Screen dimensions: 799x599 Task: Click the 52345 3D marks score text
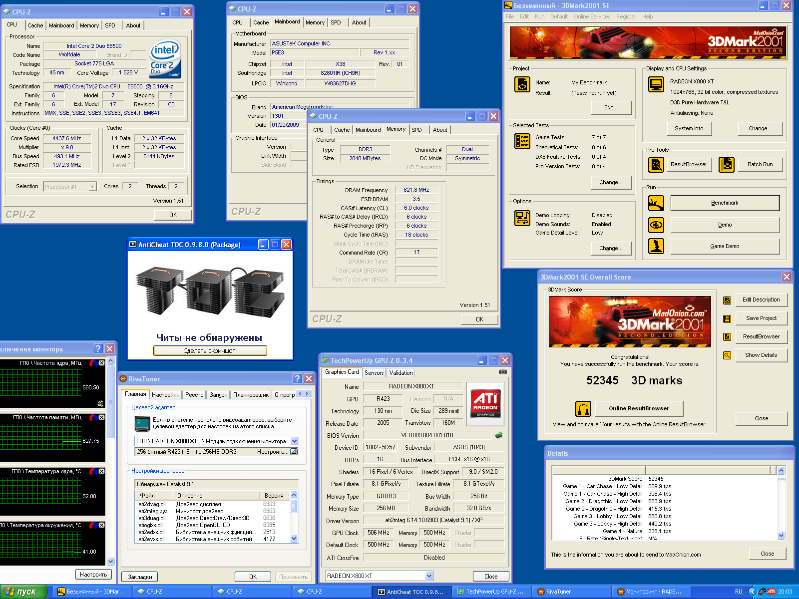click(634, 380)
